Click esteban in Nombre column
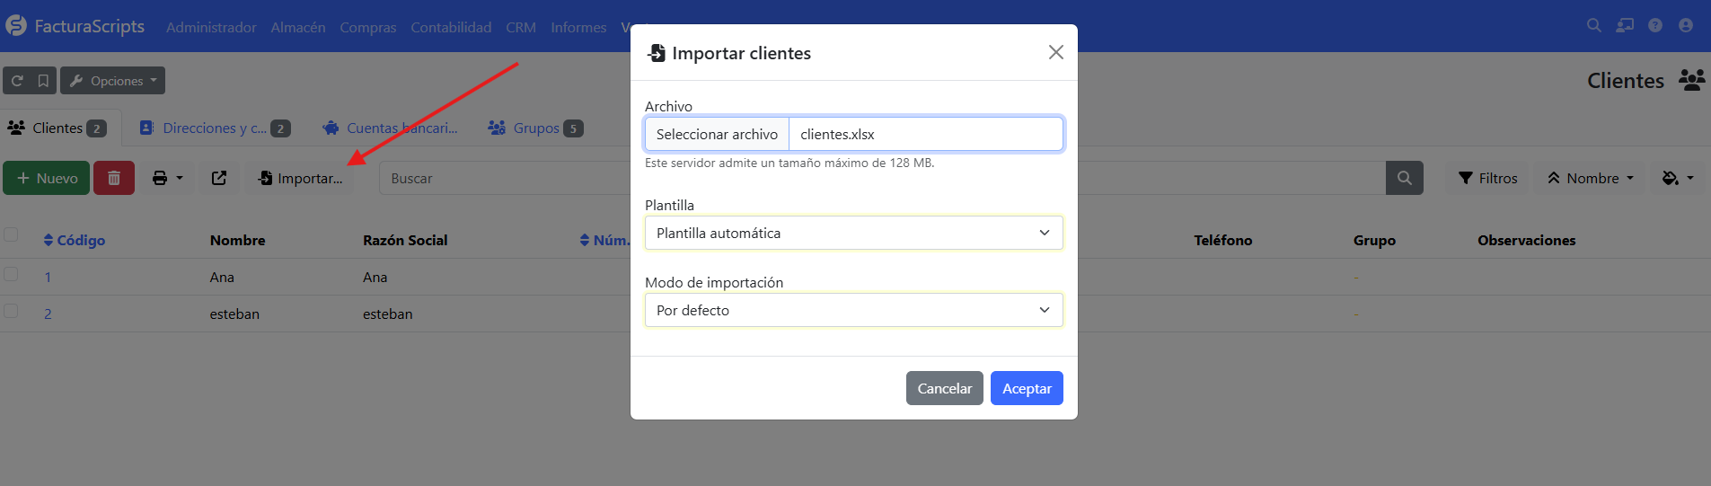This screenshot has width=1711, height=486. 234,314
